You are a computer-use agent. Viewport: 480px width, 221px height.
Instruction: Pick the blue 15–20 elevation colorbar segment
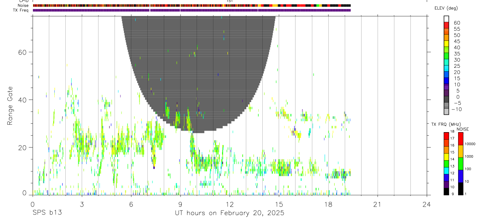click(447, 74)
